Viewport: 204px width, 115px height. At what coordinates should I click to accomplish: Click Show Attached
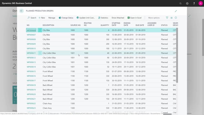click(118, 18)
